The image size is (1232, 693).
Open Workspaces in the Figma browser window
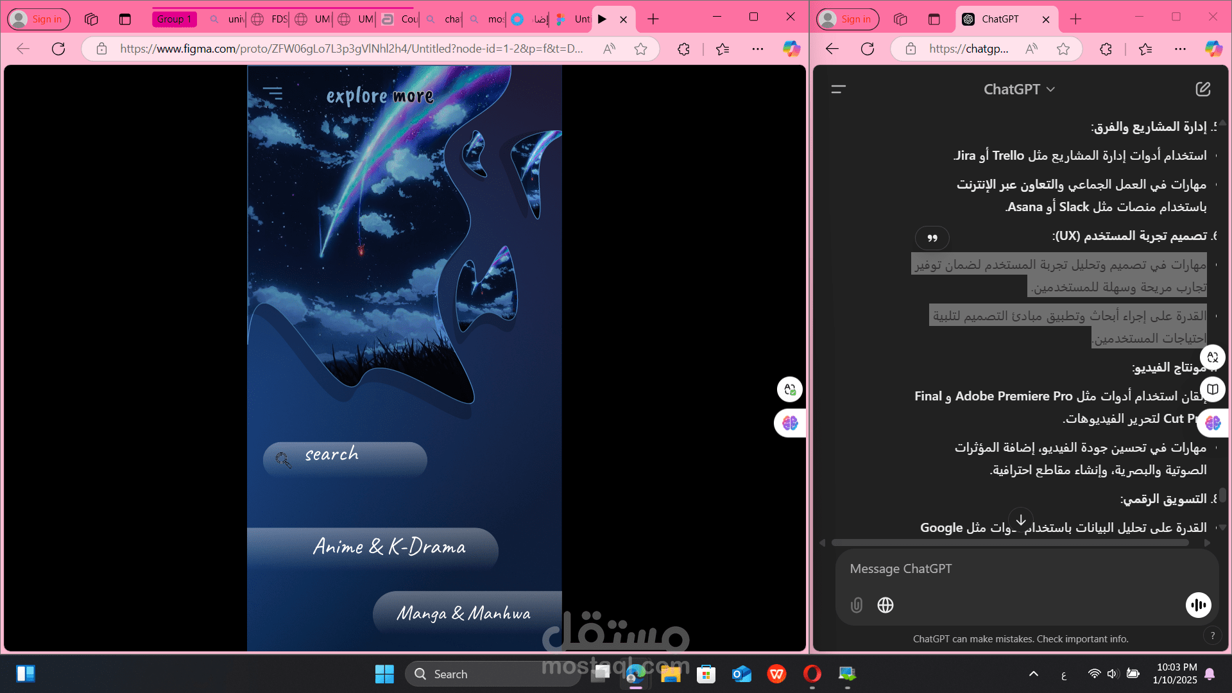[x=91, y=19]
